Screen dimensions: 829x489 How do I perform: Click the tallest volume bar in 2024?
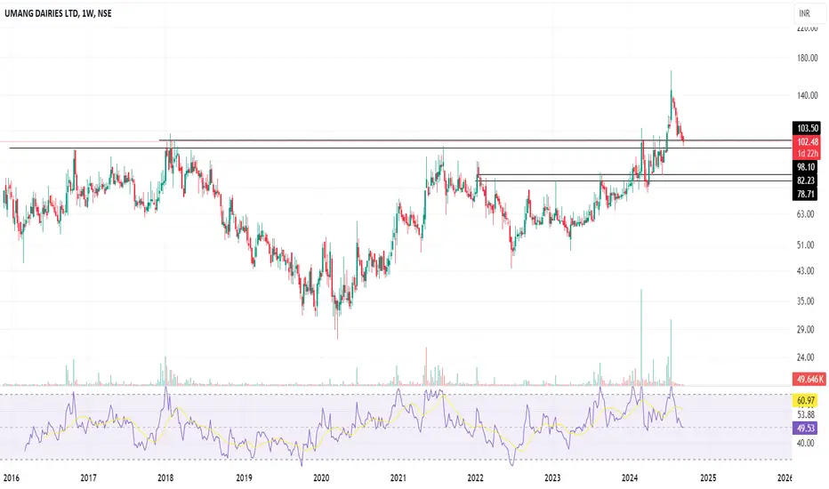click(641, 337)
